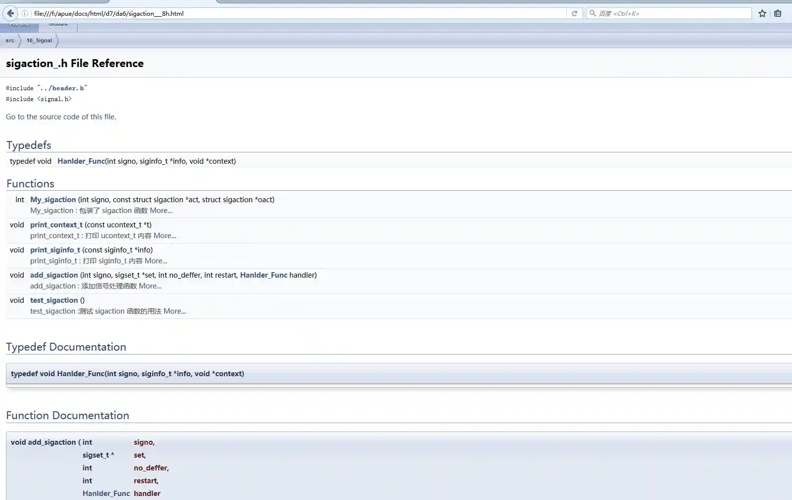Open Hanlder_Func link in Typedefs section

(x=81, y=161)
